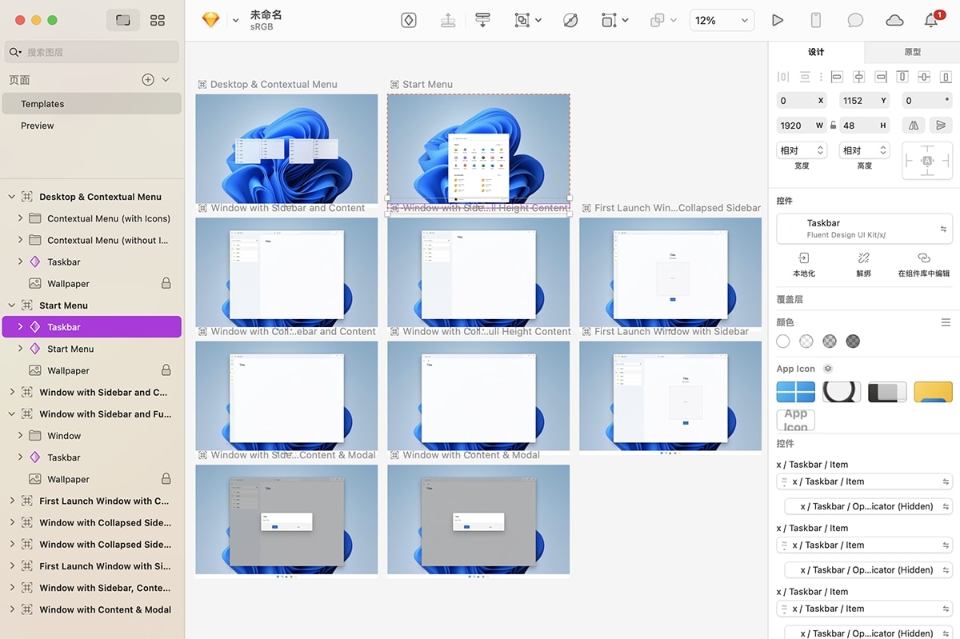This screenshot has width=960, height=639.
Task: Align right edges in inspector
Action: click(881, 78)
